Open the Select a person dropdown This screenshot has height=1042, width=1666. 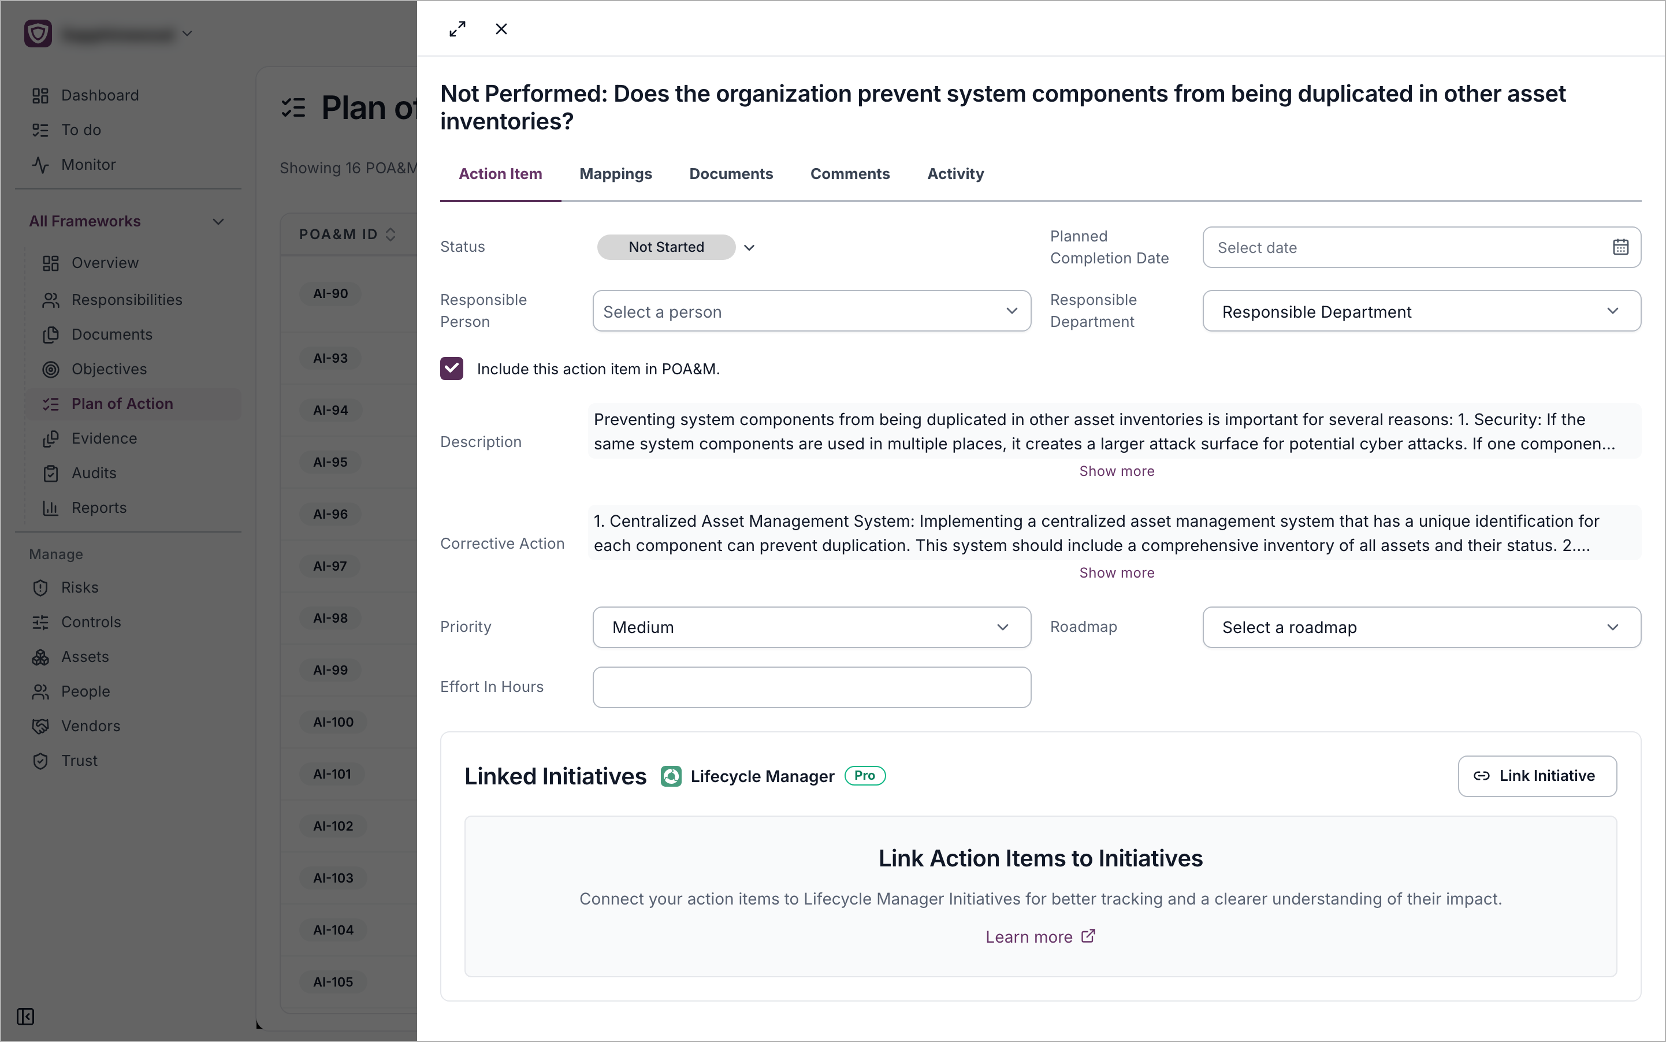[811, 311]
